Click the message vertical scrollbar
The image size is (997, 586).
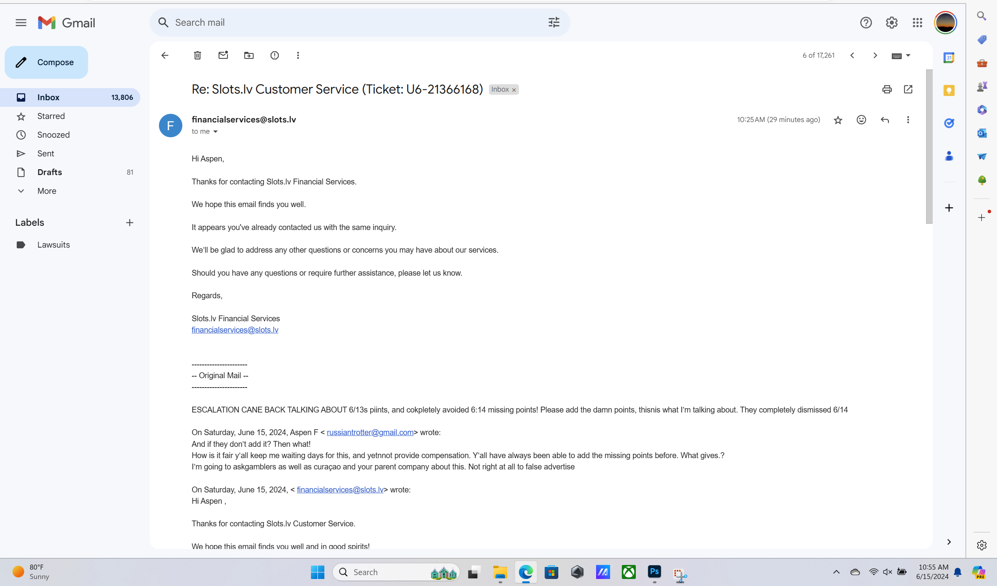[x=929, y=147]
